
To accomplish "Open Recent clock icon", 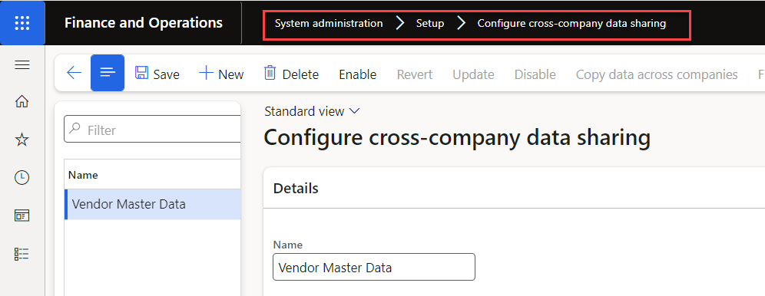I will (x=22, y=178).
